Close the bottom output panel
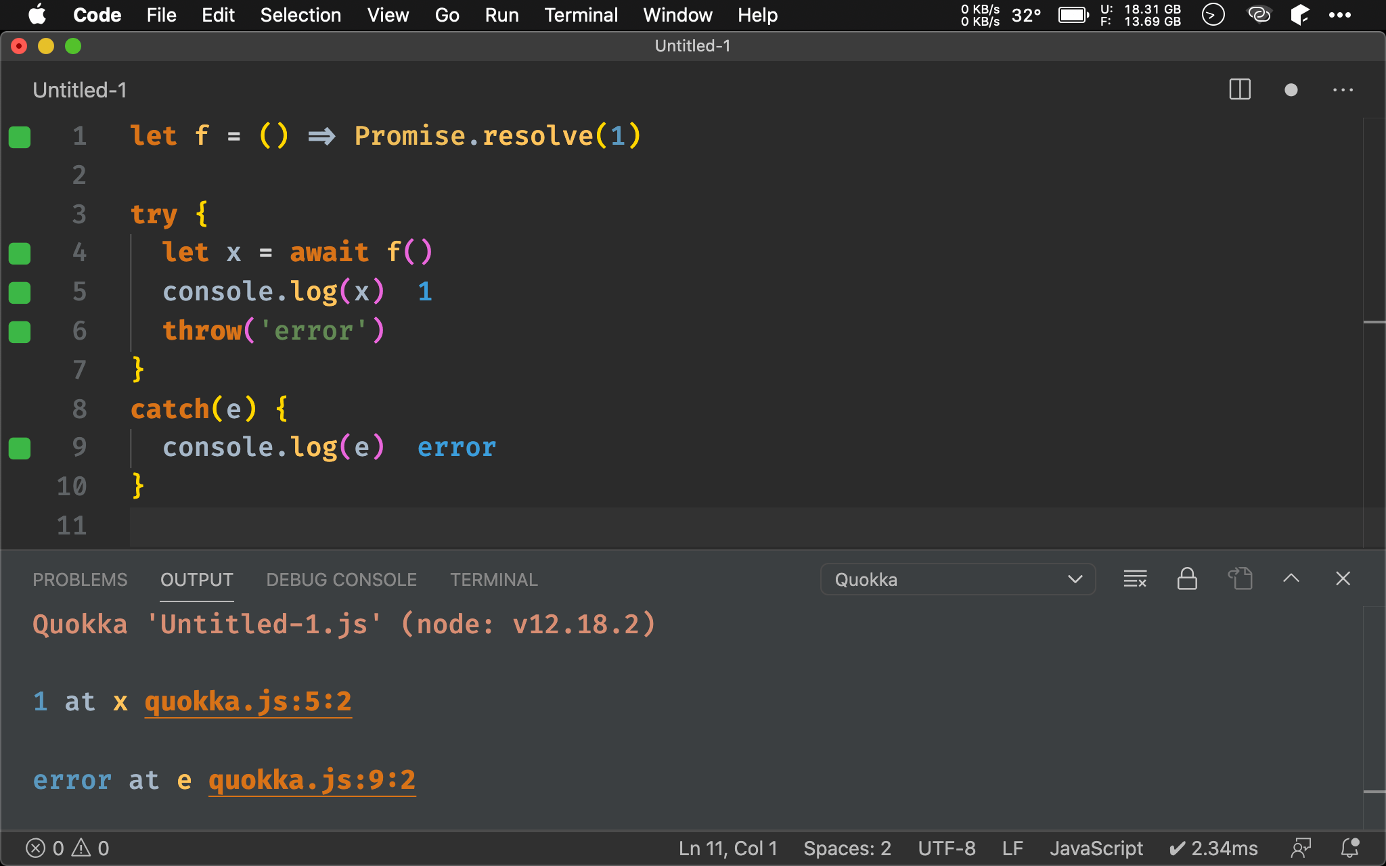This screenshot has width=1386, height=866. click(x=1344, y=578)
